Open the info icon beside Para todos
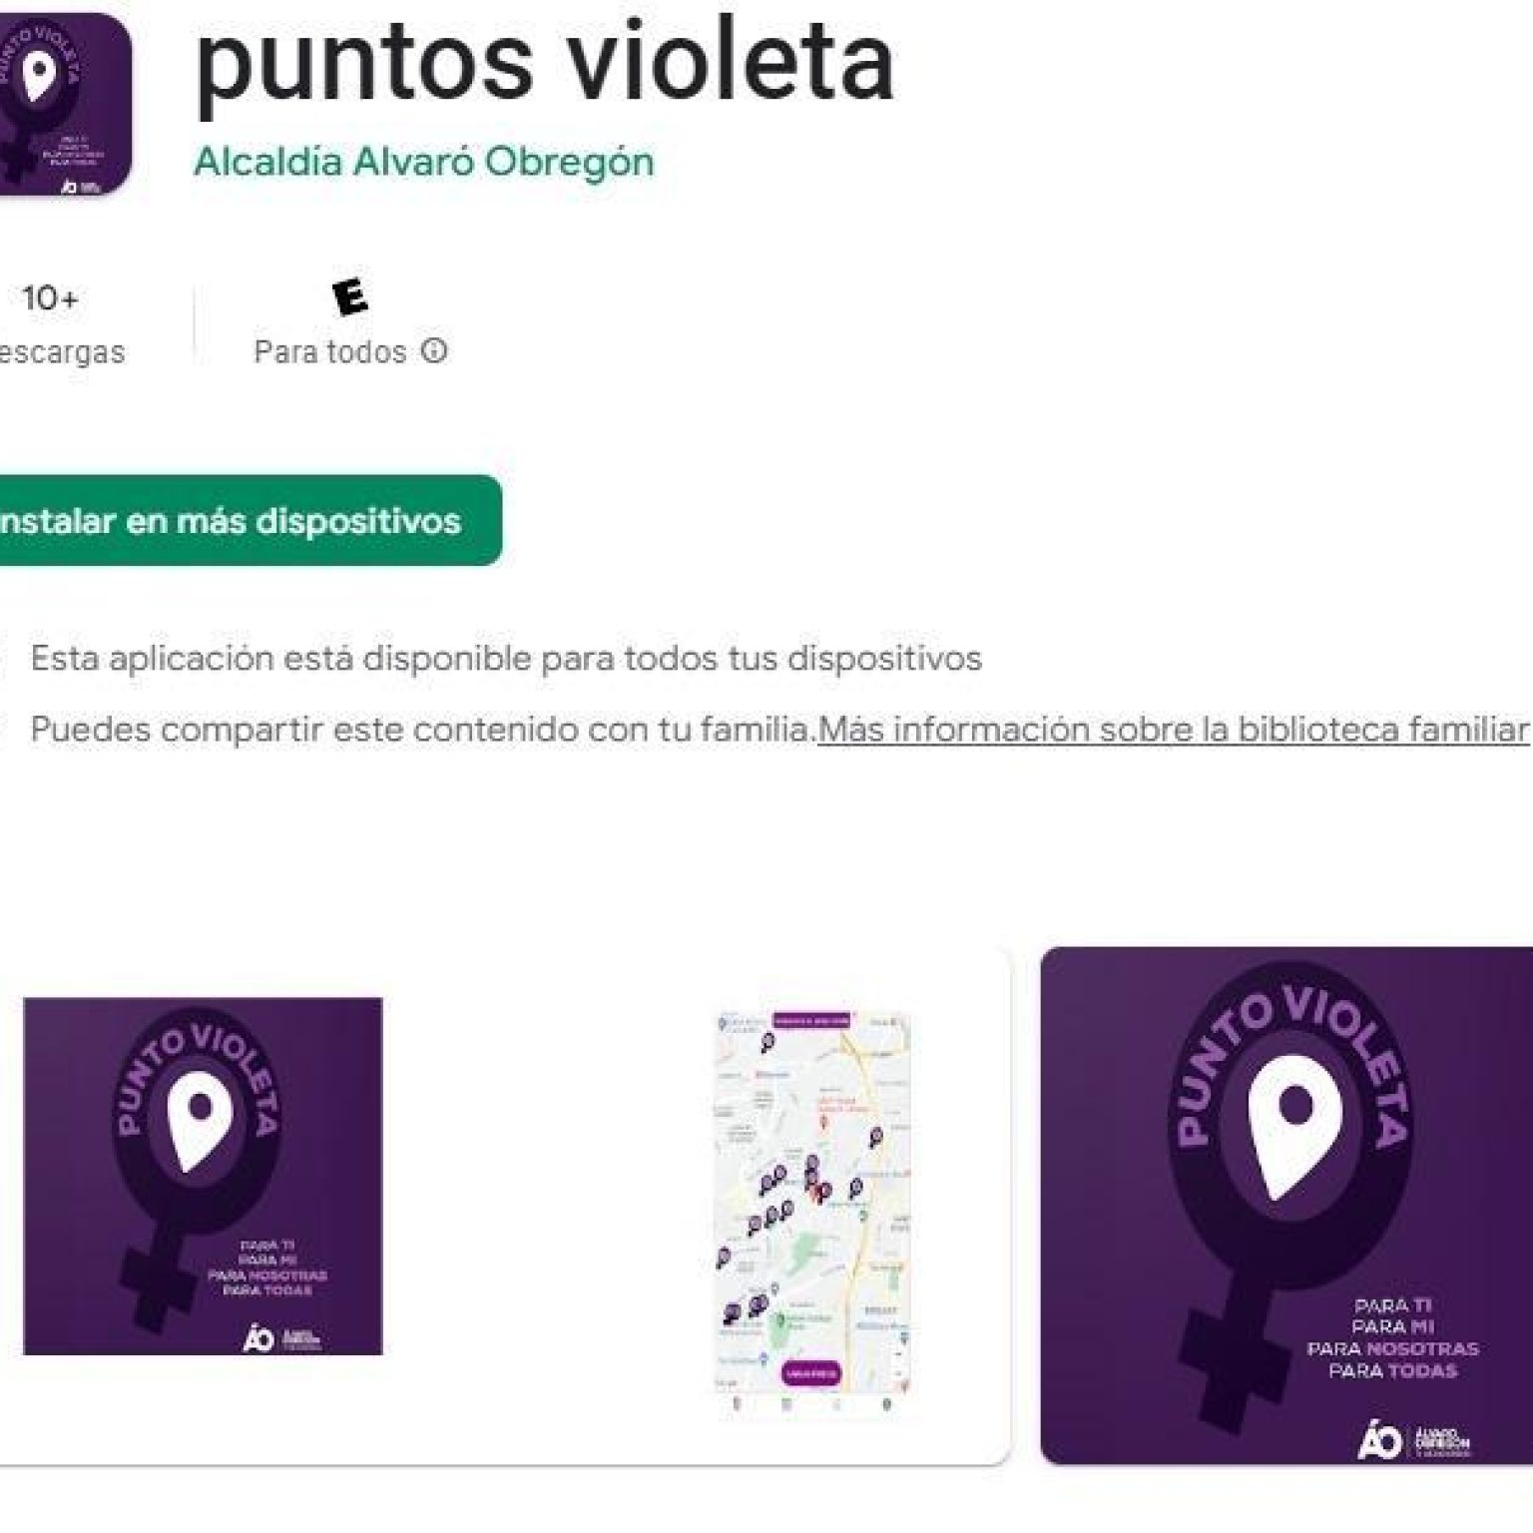The width and height of the screenshot is (1533, 1533). click(x=434, y=351)
